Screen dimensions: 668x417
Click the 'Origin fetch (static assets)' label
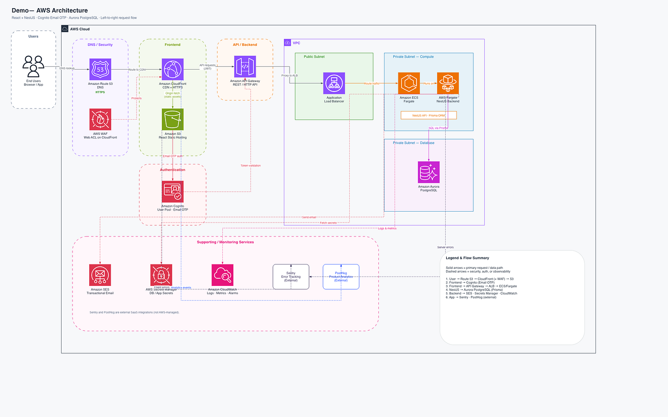(173, 95)
